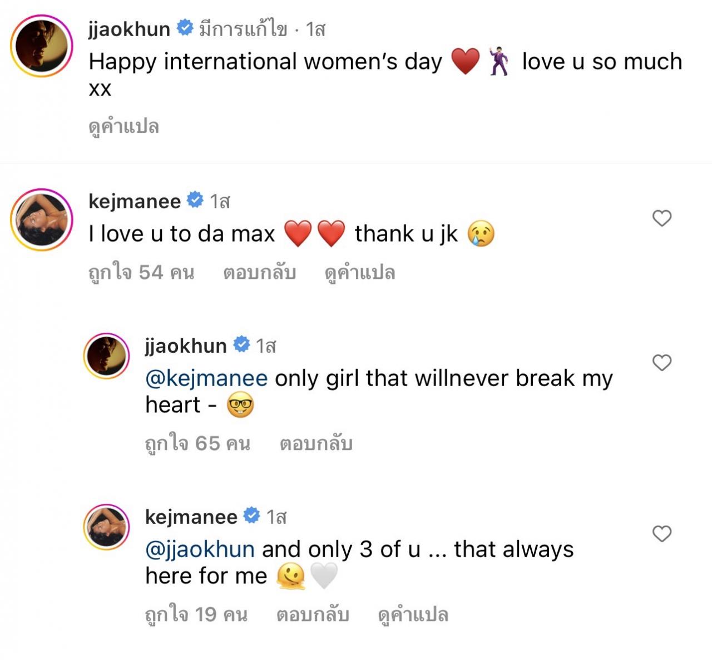Translate kejmanee's "only 3 of u" reply
This screenshot has width=712, height=660.
tap(413, 615)
